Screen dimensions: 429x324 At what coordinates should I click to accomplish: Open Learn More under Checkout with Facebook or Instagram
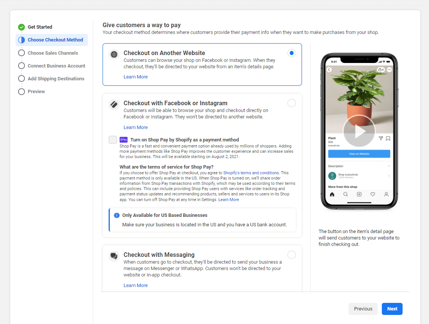(135, 127)
